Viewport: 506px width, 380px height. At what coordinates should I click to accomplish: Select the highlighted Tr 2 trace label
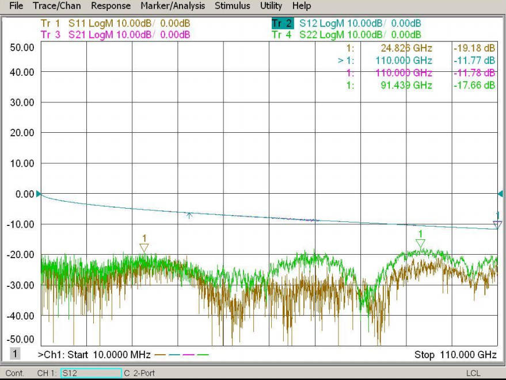282,24
